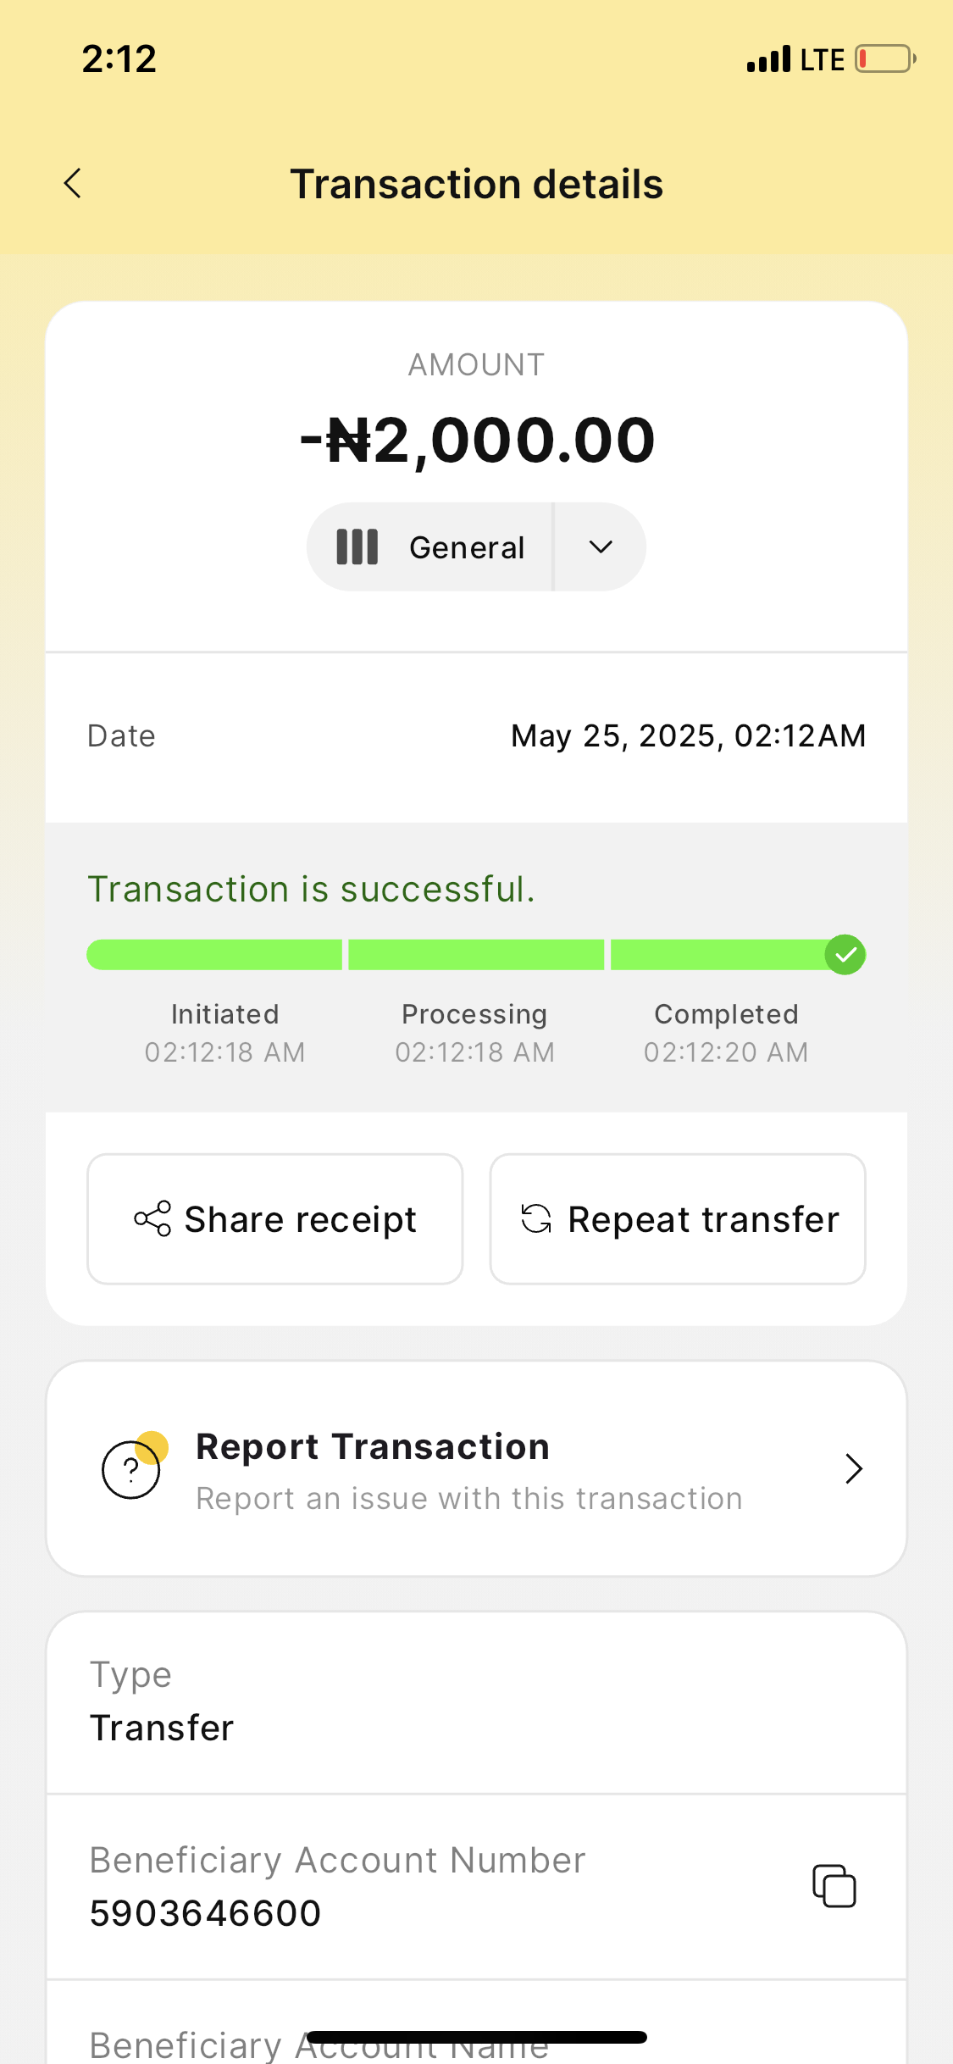Tap the transaction amount ₦2,000.00
Image resolution: width=953 pixels, height=2064 pixels.
[x=477, y=441]
